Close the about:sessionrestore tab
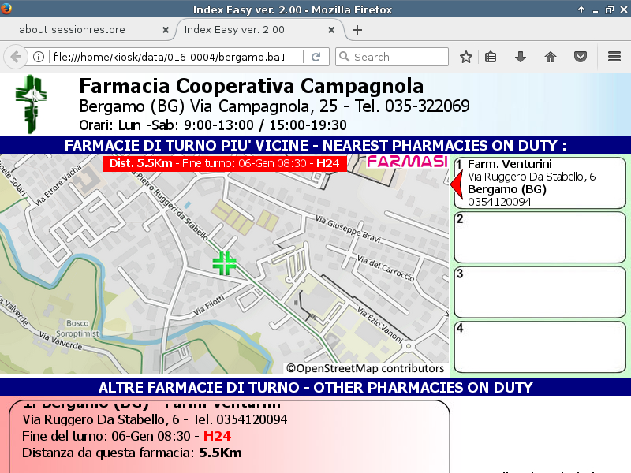Viewport: 631px width, 473px height. tap(165, 30)
